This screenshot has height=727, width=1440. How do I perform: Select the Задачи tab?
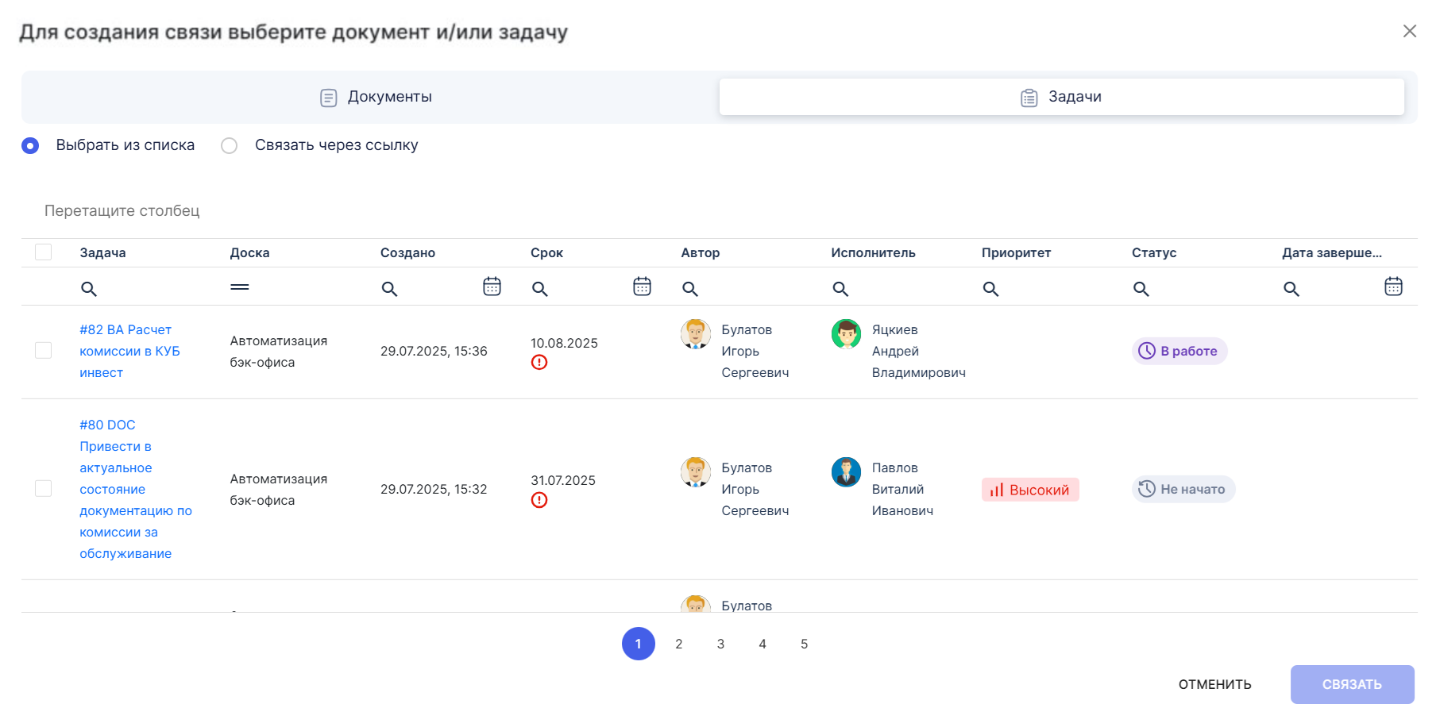pyautogui.click(x=1061, y=97)
